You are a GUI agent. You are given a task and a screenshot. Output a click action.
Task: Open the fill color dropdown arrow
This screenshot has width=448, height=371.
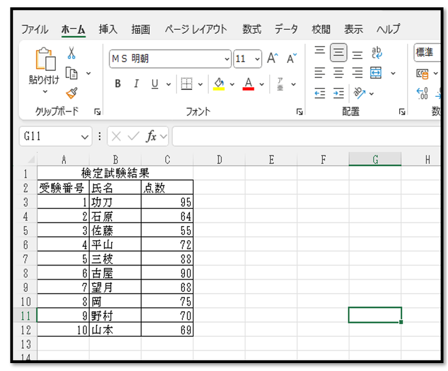[x=232, y=85]
